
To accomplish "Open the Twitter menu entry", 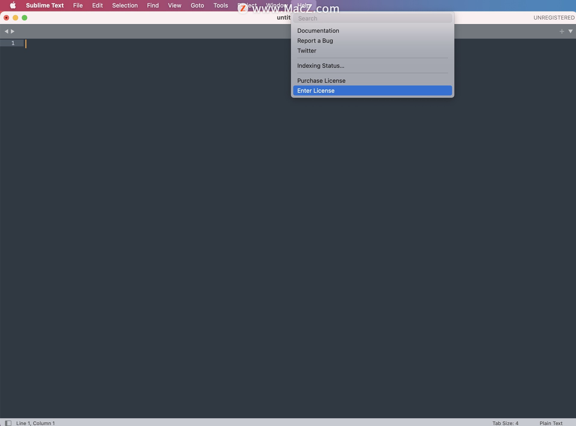I will pyautogui.click(x=372, y=51).
